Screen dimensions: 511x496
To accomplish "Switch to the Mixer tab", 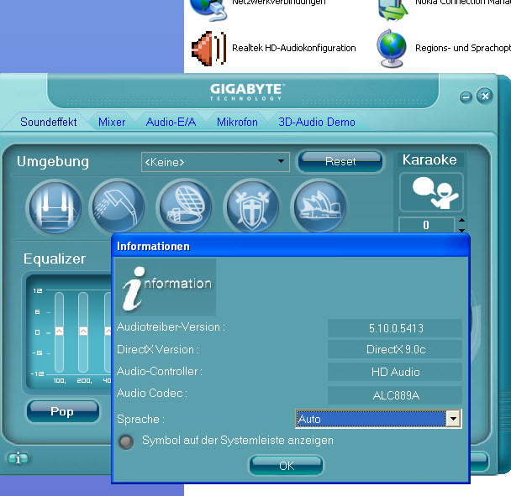I will [x=112, y=122].
